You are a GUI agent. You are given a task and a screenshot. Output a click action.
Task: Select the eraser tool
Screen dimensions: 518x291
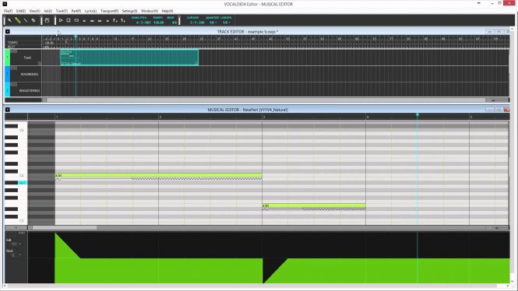(x=33, y=20)
